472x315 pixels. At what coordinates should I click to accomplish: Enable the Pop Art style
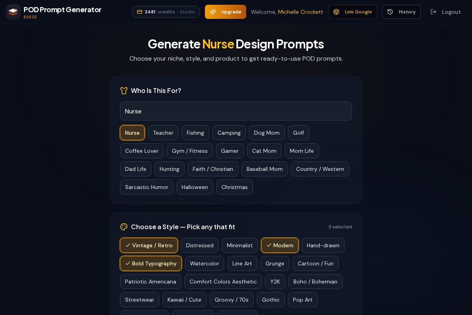coord(303,300)
